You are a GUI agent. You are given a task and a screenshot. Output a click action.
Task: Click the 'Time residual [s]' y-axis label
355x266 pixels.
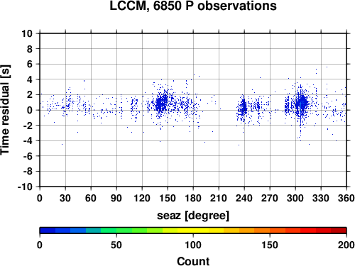pyautogui.click(x=6, y=110)
